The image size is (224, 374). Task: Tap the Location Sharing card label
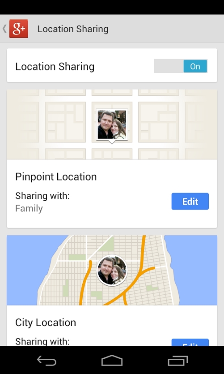pos(55,66)
